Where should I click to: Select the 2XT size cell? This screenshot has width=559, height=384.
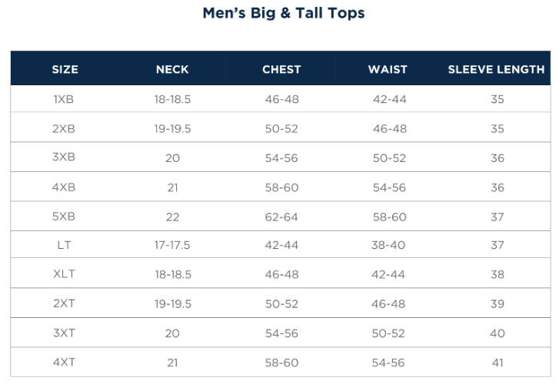coord(64,304)
